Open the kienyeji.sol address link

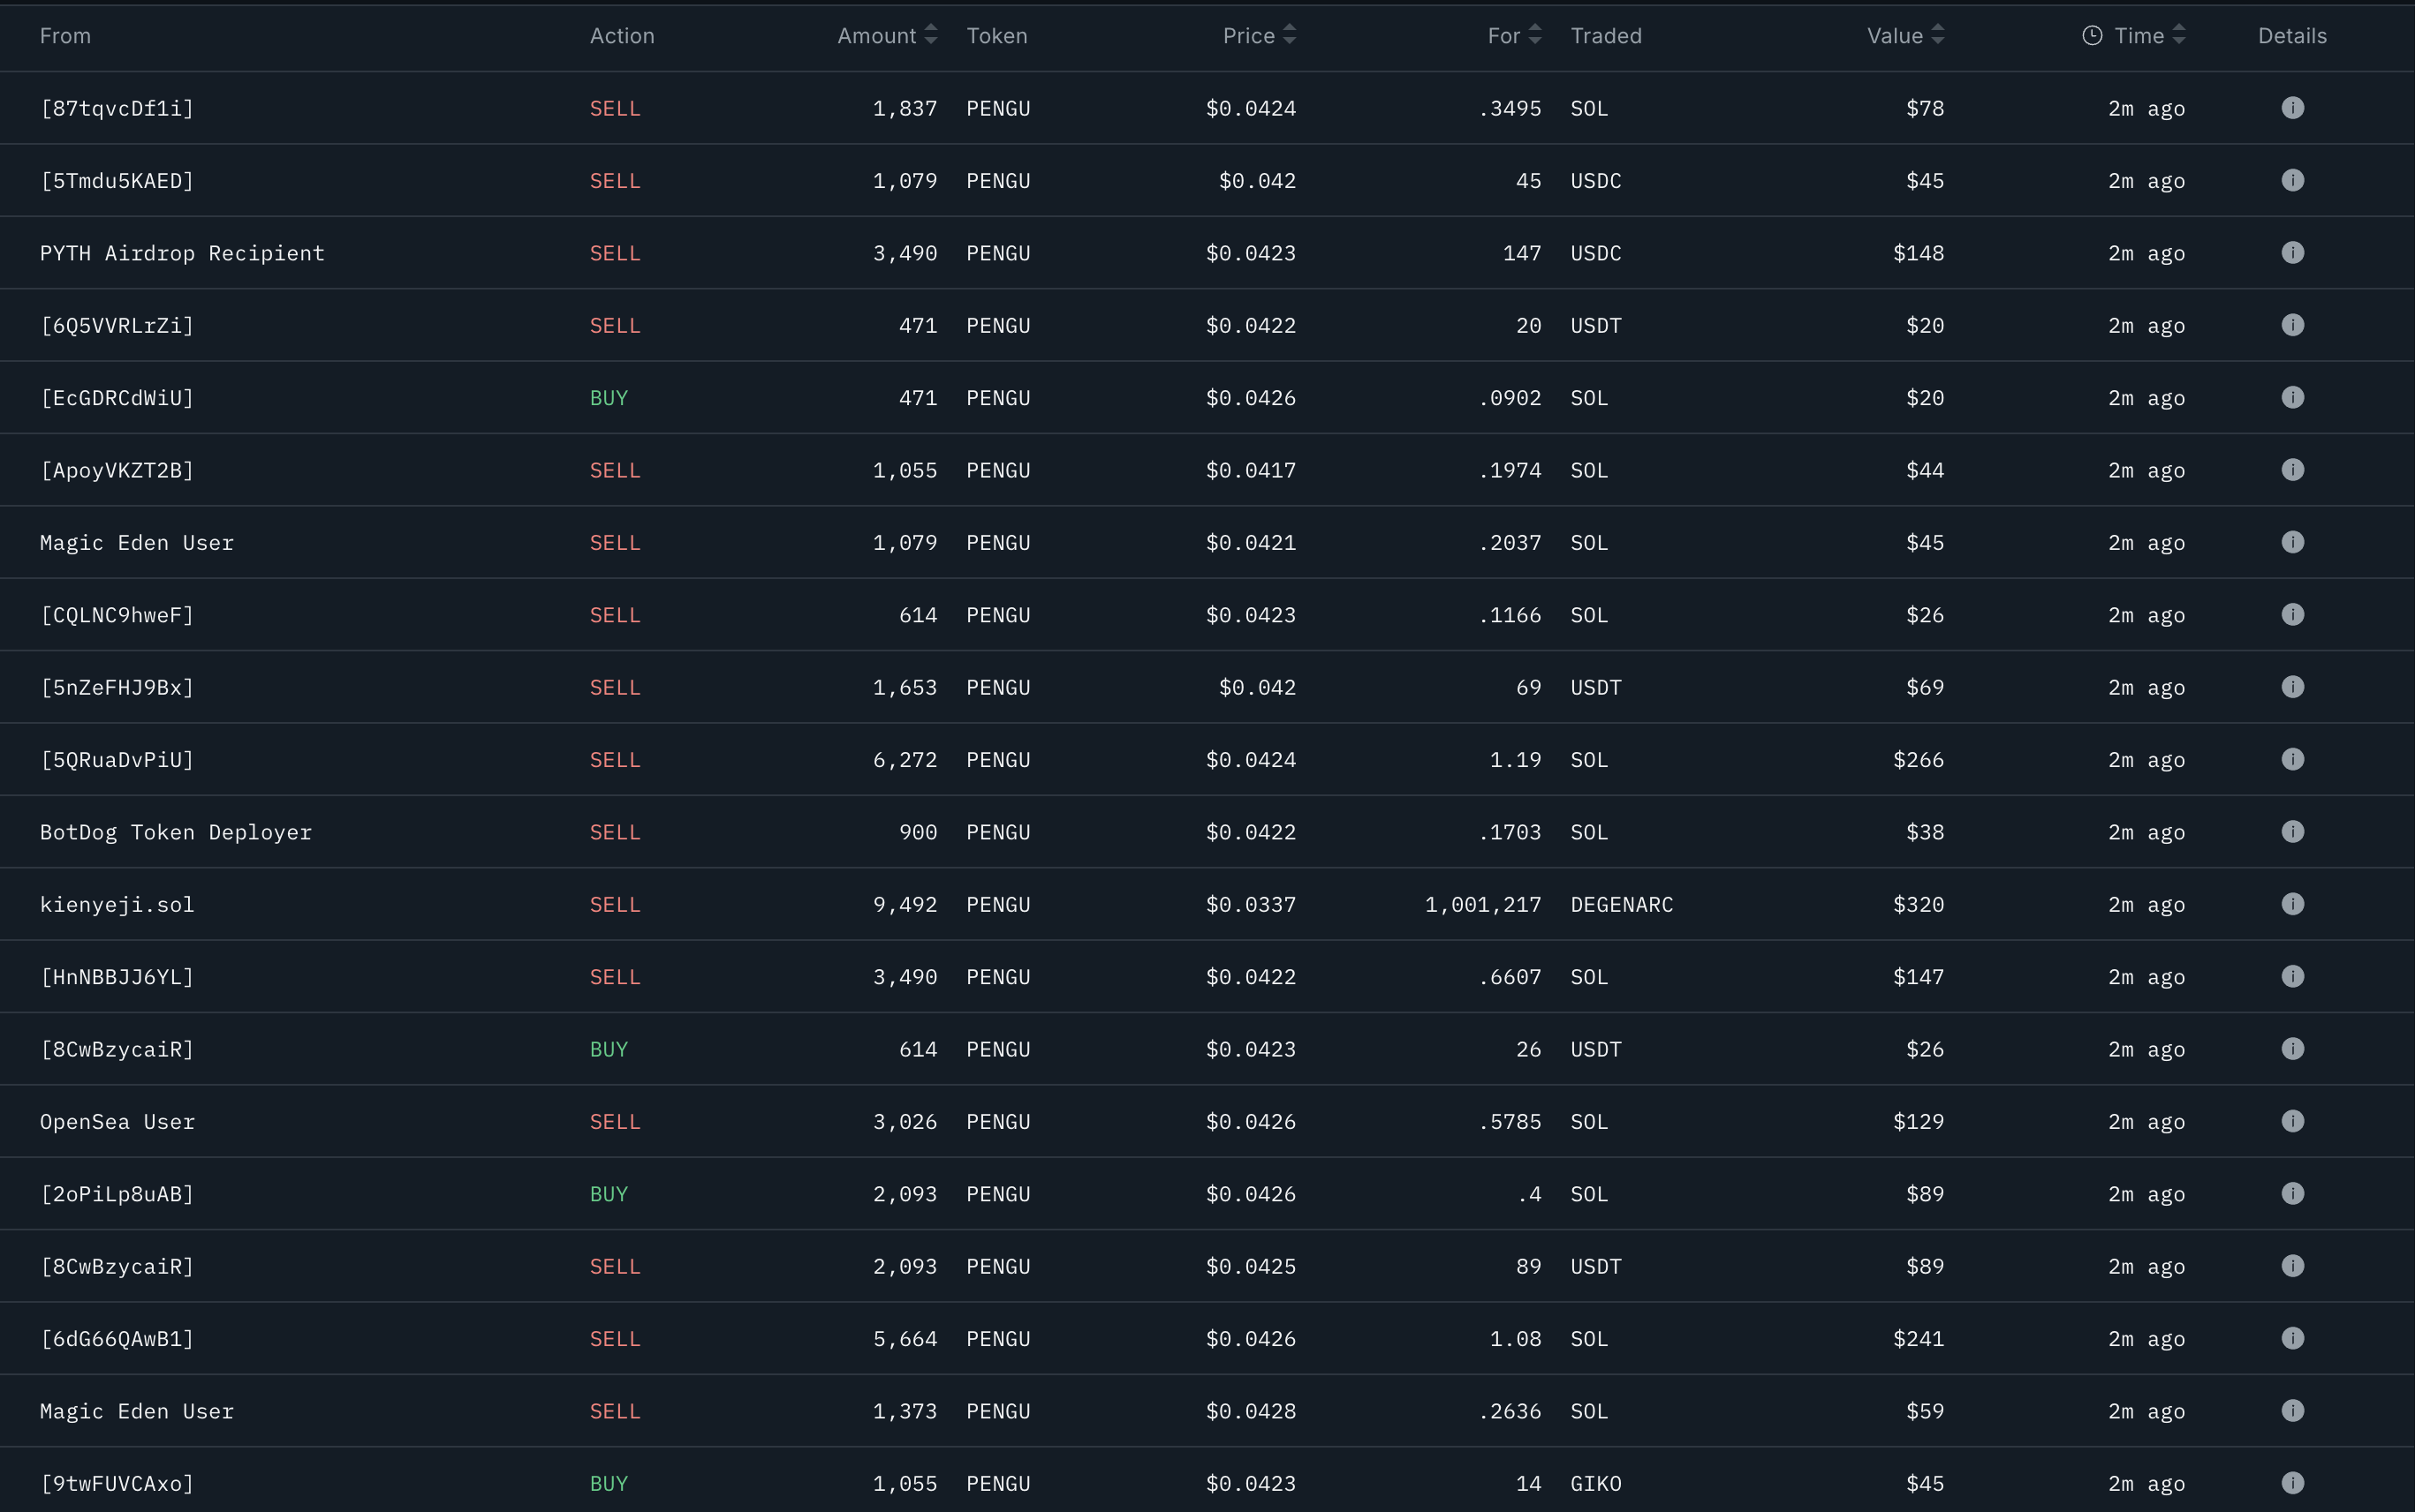click(x=117, y=905)
